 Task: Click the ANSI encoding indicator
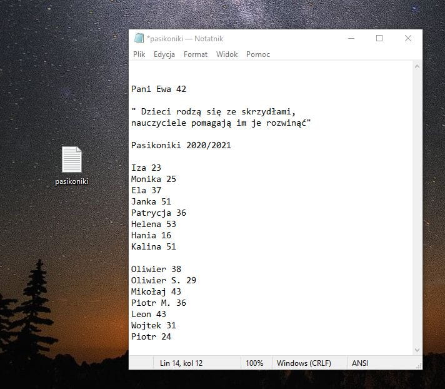(x=360, y=363)
